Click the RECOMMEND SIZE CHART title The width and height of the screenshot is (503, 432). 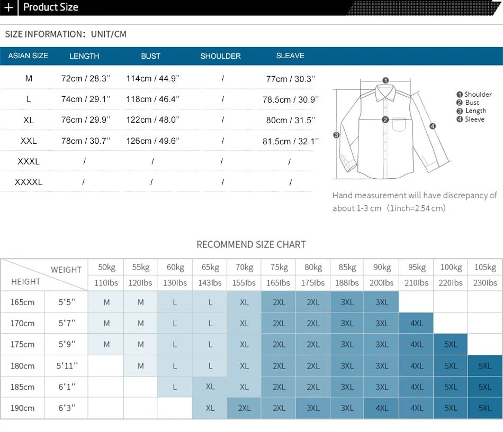(251, 244)
